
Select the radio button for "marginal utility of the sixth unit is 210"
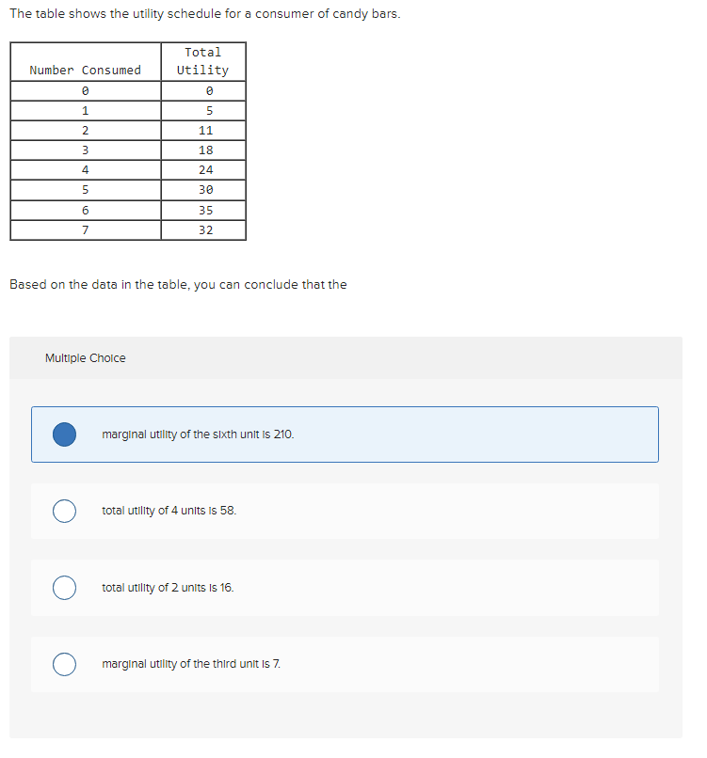tap(64, 434)
